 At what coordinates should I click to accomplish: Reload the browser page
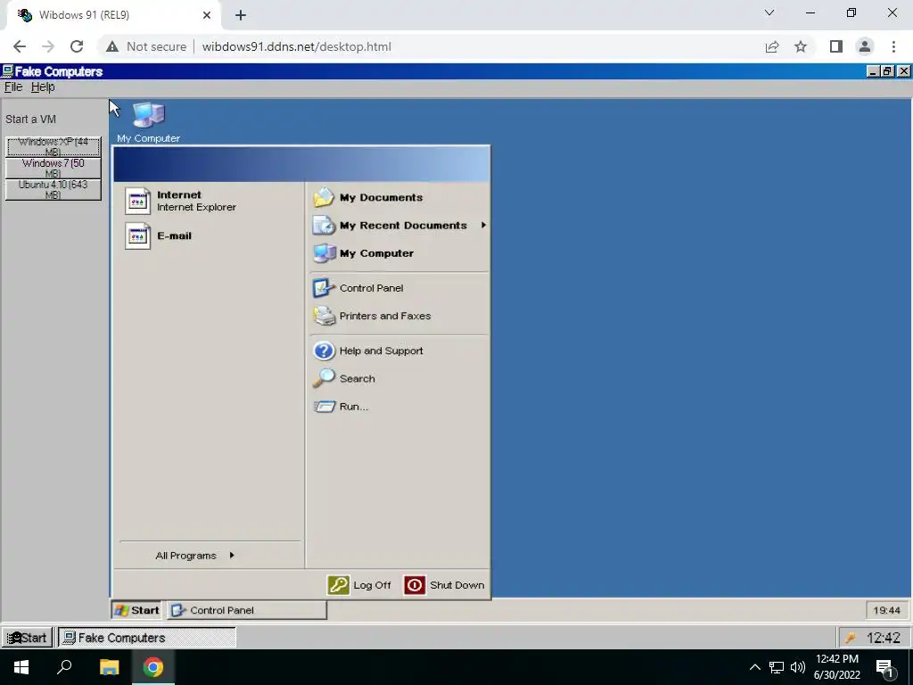tap(77, 46)
